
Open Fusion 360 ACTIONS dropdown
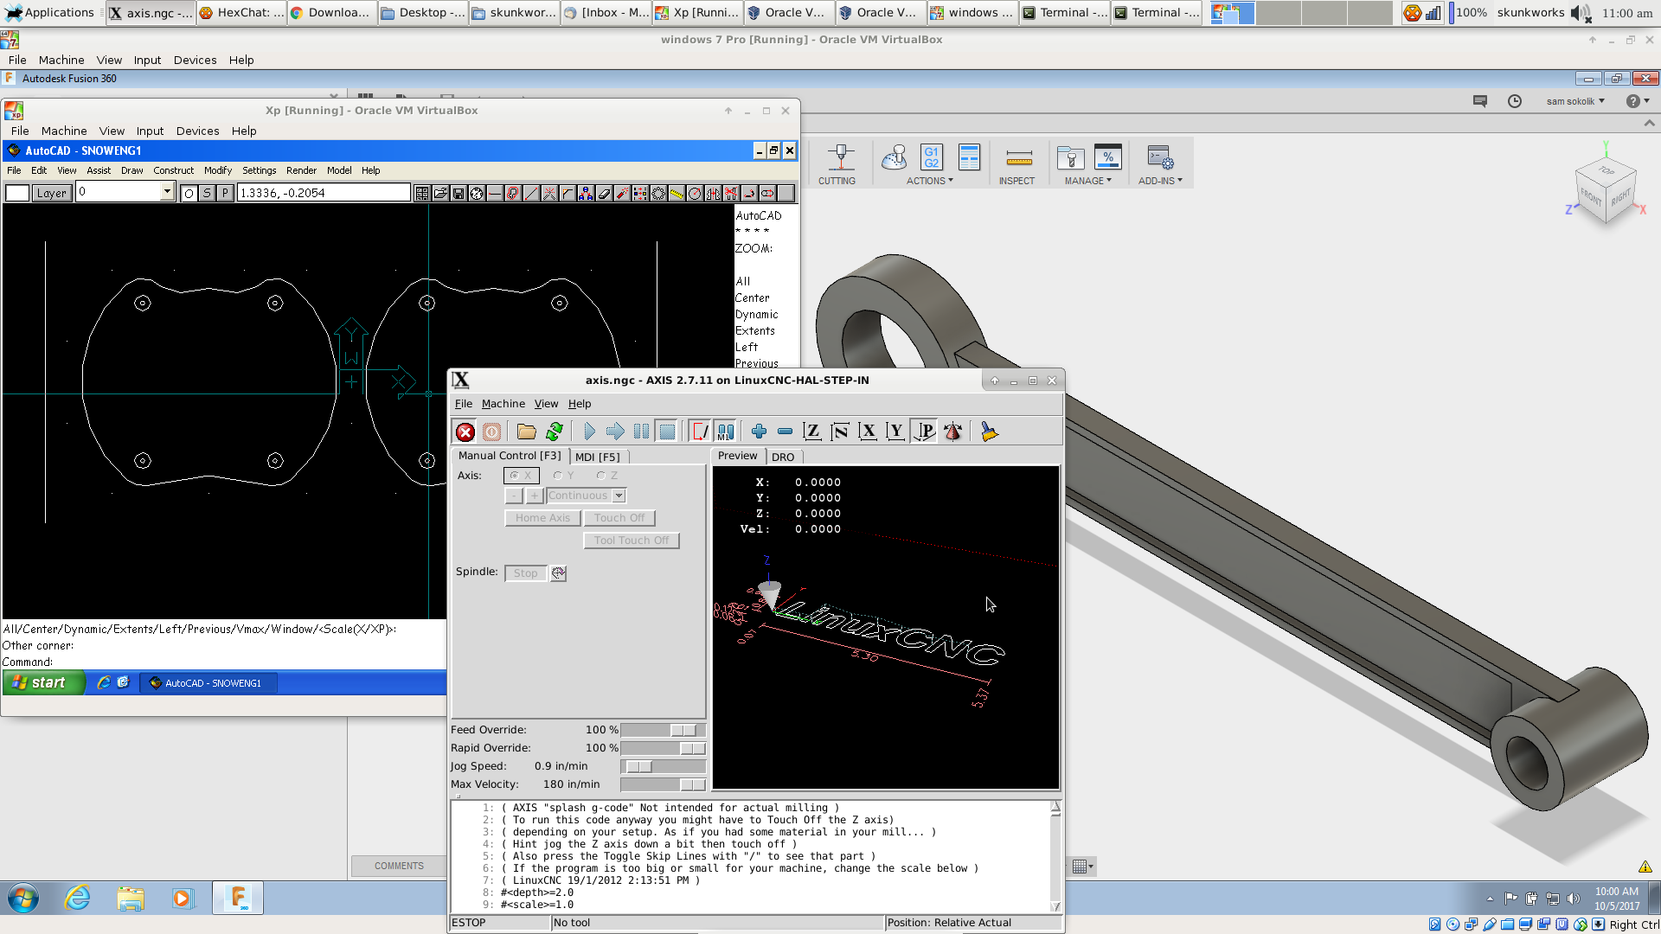click(929, 181)
